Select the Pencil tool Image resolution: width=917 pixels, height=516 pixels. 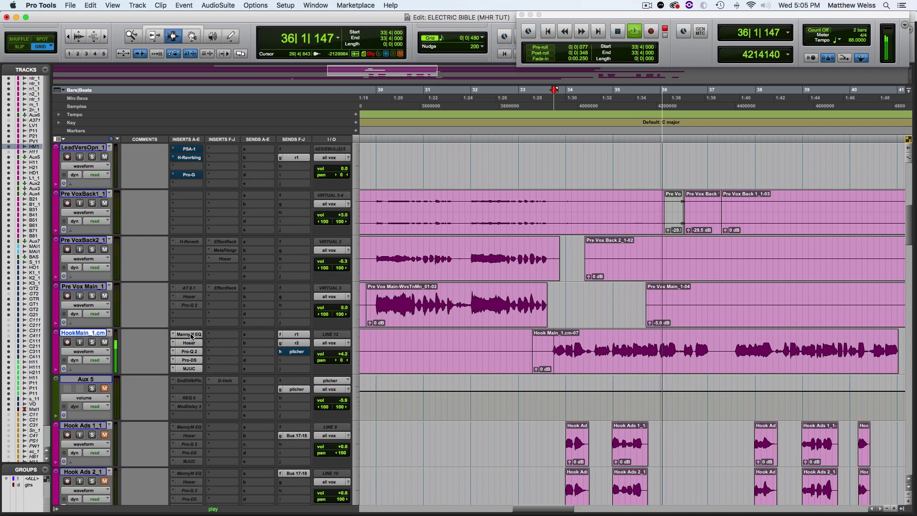coord(231,36)
